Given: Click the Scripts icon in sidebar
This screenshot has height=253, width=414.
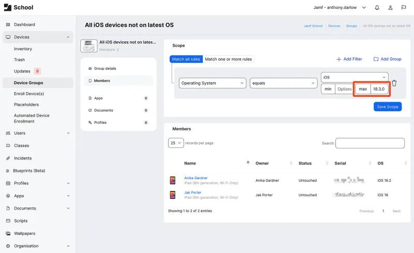Looking at the screenshot, I should (x=8, y=221).
